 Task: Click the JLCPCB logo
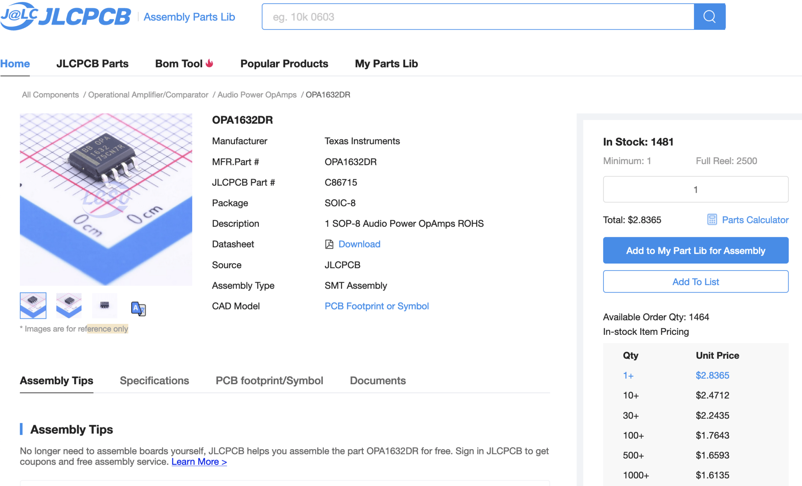[66, 16]
